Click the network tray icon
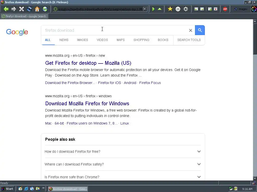 click(x=231, y=189)
